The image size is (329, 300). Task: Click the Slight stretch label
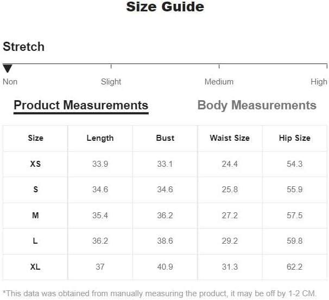coord(111,82)
